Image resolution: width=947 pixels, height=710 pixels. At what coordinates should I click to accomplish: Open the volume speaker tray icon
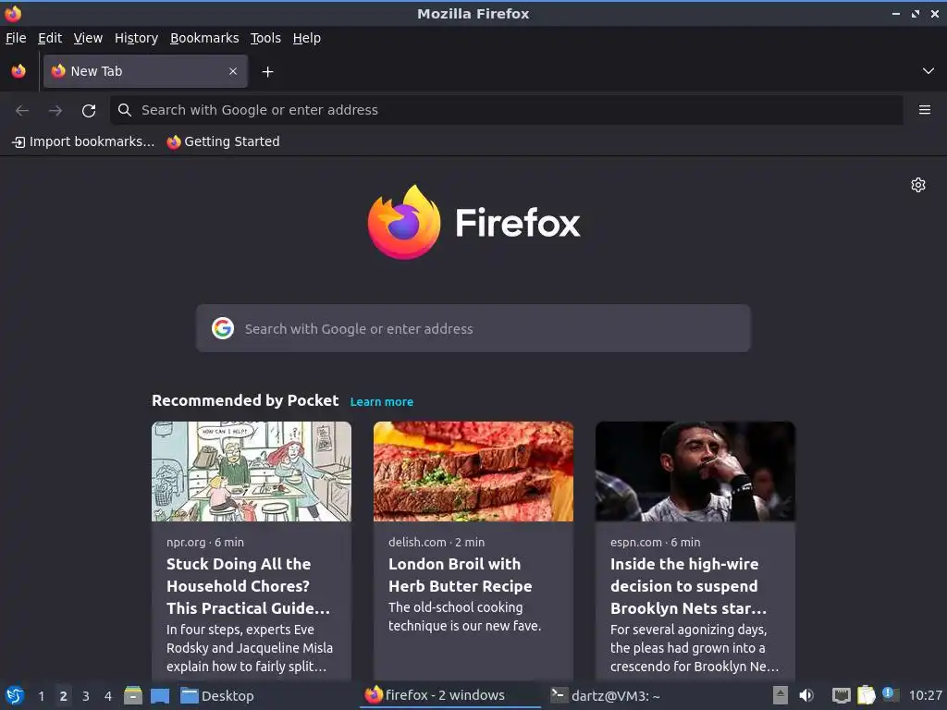click(806, 695)
